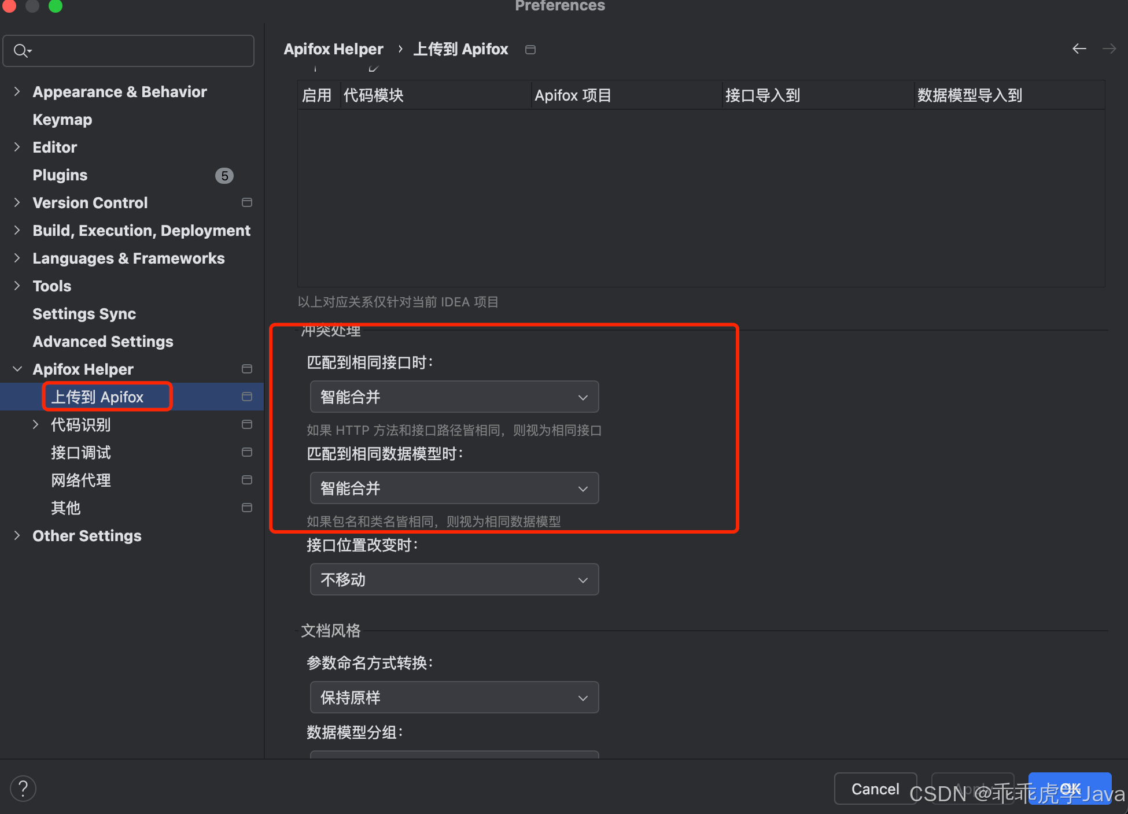Image resolution: width=1128 pixels, height=814 pixels.
Task: Click project icon next to breadcrumb title
Action: [x=530, y=50]
